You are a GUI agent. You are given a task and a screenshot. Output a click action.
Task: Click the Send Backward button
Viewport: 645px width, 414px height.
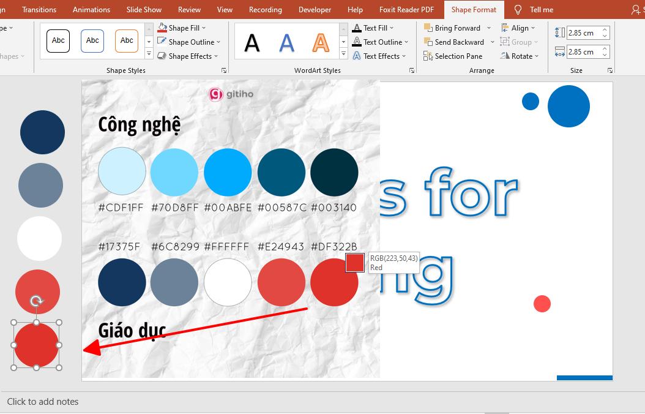[x=454, y=42]
